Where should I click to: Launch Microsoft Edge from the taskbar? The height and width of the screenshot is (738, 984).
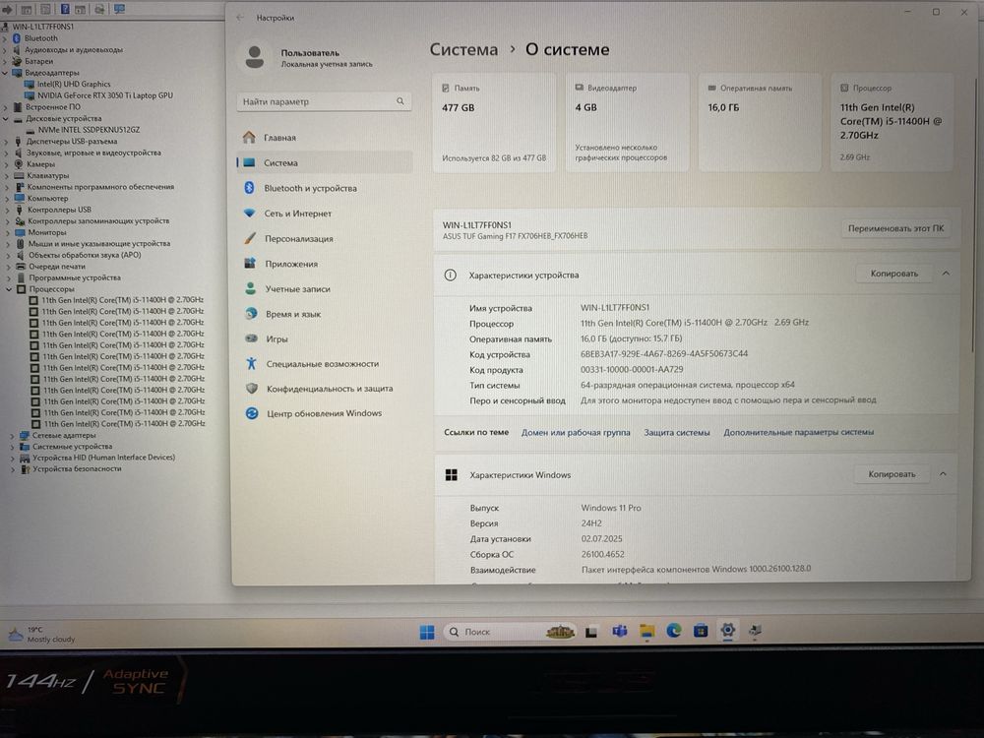(674, 631)
